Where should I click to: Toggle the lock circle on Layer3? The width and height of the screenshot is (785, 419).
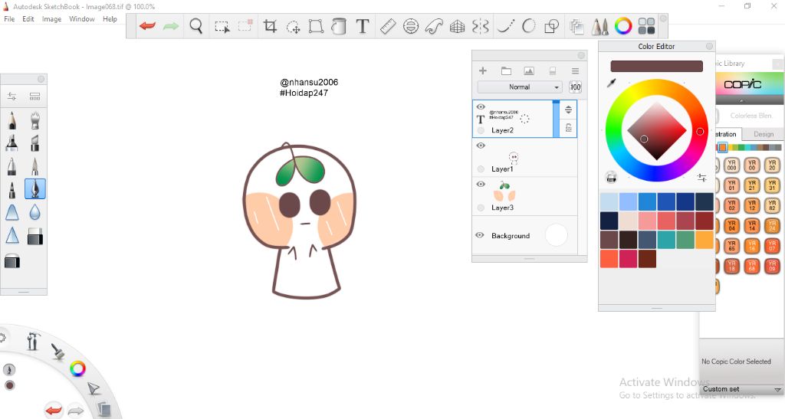pyautogui.click(x=481, y=208)
